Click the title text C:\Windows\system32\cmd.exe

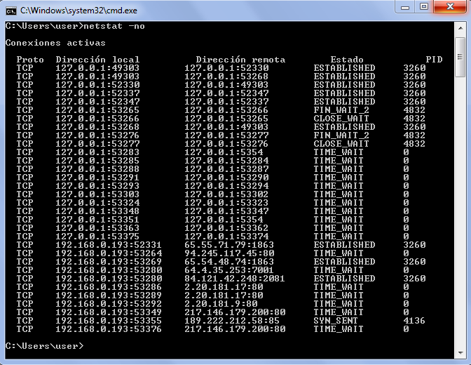(x=78, y=11)
